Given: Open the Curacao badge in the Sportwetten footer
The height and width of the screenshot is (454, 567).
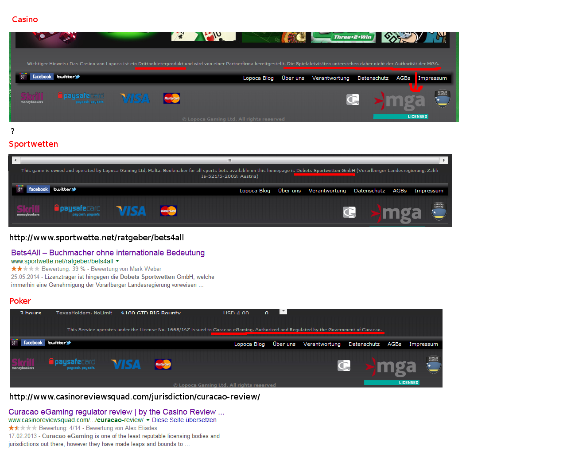Looking at the screenshot, I should coord(439,211).
